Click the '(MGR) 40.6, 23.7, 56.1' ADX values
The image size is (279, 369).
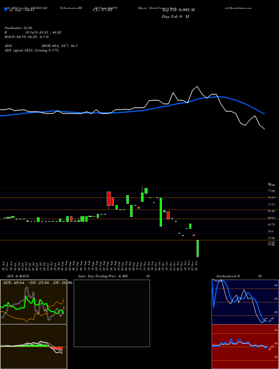[59, 46]
